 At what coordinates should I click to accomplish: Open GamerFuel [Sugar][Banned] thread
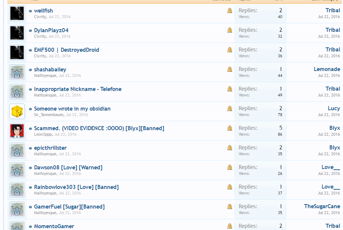(69, 207)
